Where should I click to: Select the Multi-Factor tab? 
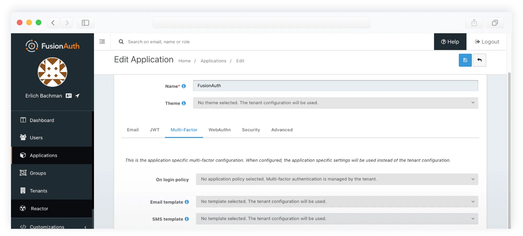coord(184,130)
